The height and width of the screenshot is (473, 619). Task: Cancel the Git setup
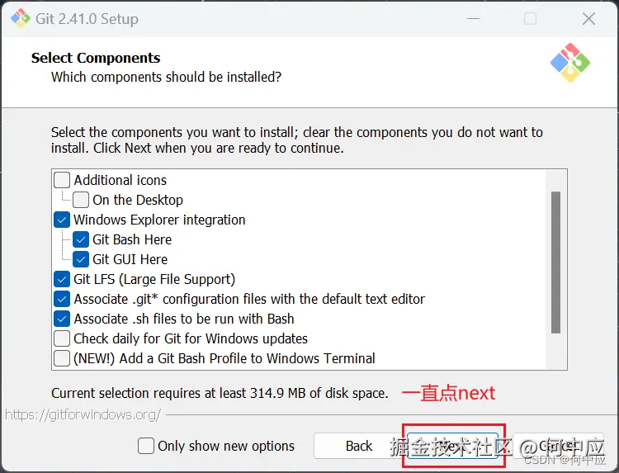click(x=558, y=446)
